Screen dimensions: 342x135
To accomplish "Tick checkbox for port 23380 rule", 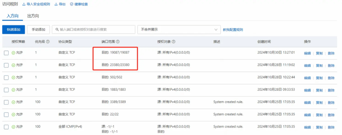I will click(6, 65).
